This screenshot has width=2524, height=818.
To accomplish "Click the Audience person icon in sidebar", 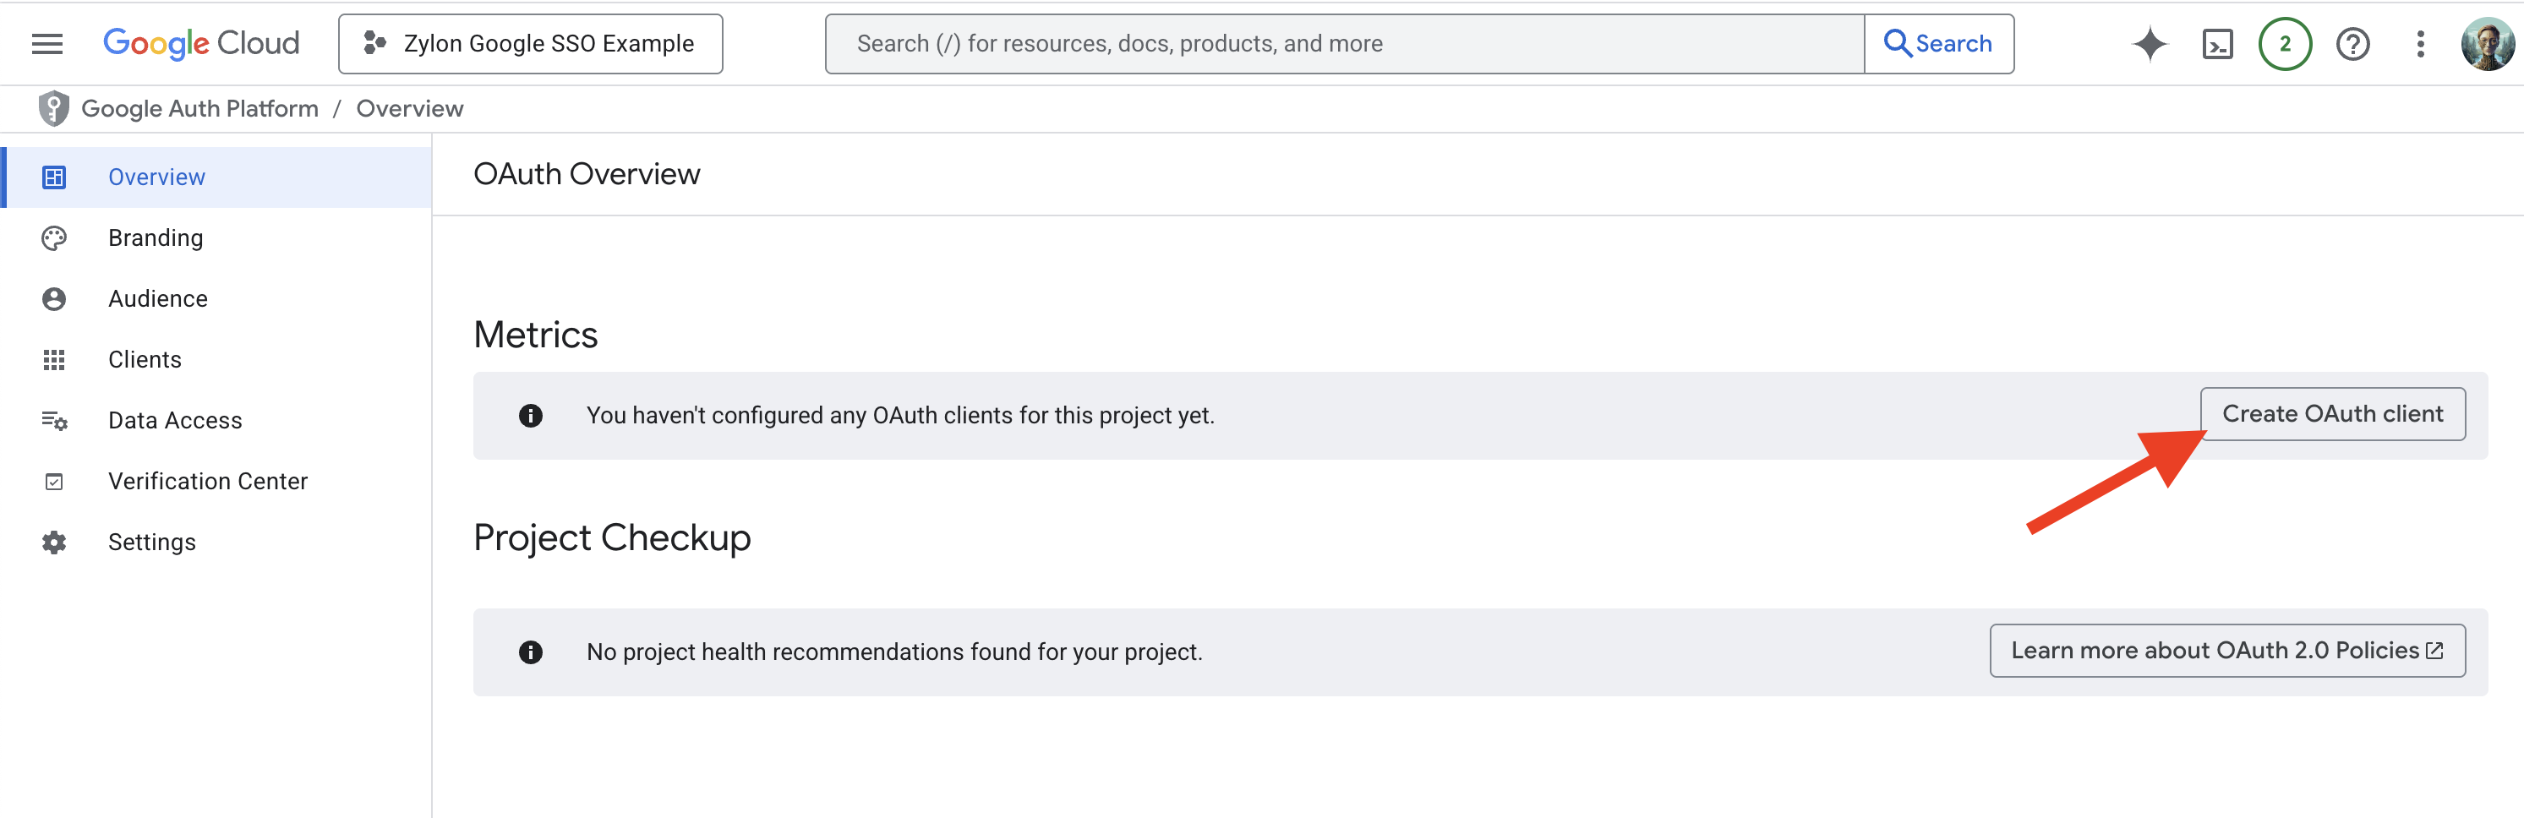I will [x=53, y=297].
